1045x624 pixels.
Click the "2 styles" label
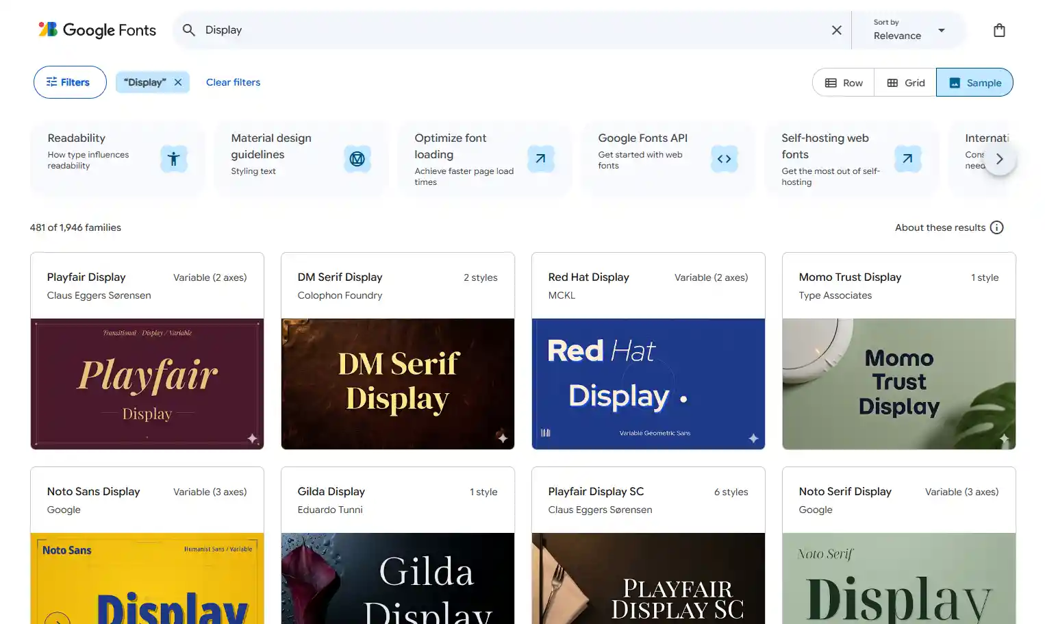click(481, 277)
